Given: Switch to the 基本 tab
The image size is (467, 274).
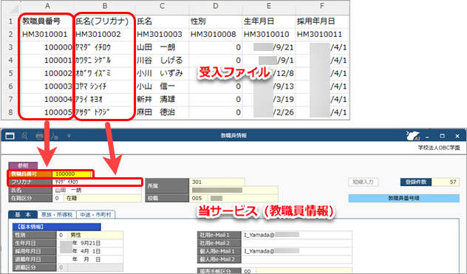Looking at the screenshot, I should (x=23, y=215).
